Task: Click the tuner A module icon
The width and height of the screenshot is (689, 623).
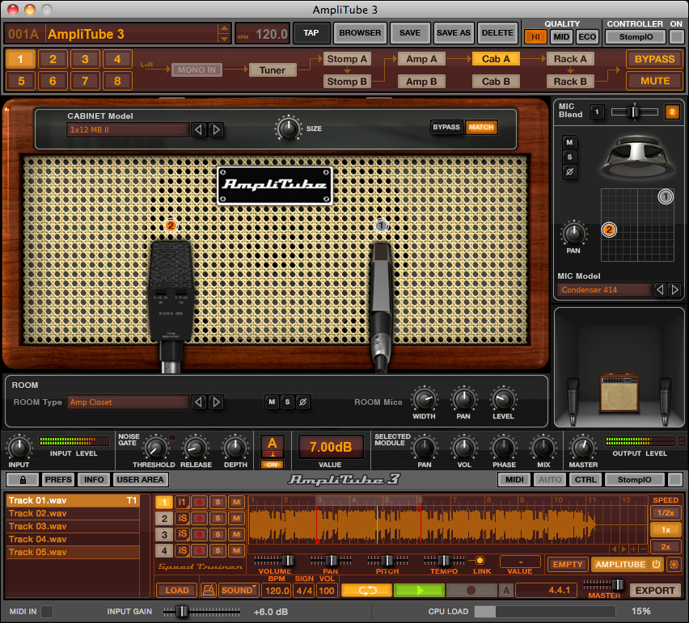Action: click(x=272, y=447)
